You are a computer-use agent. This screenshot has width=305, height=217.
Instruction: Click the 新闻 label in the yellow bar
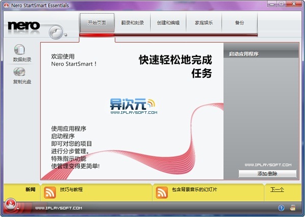(30, 190)
